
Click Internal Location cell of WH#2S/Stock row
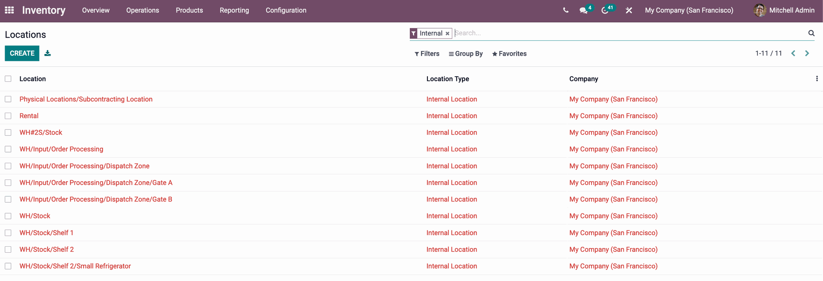tap(451, 132)
